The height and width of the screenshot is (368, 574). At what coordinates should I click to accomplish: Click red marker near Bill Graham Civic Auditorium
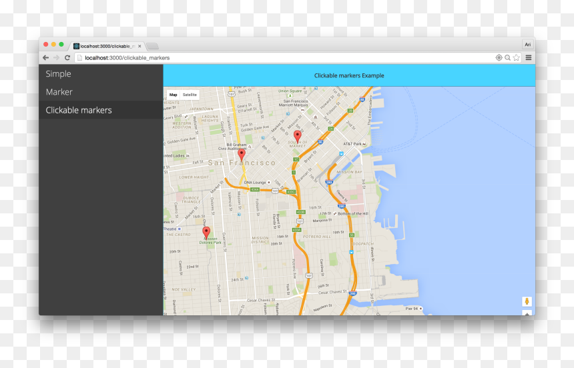tap(242, 155)
